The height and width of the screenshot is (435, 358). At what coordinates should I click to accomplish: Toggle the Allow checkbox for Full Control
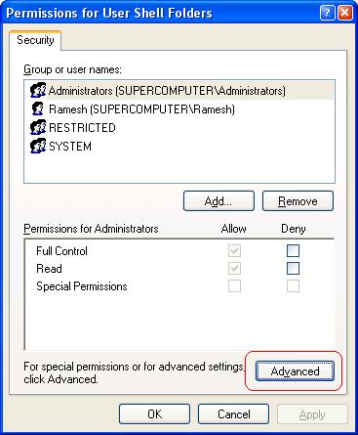[x=234, y=251]
